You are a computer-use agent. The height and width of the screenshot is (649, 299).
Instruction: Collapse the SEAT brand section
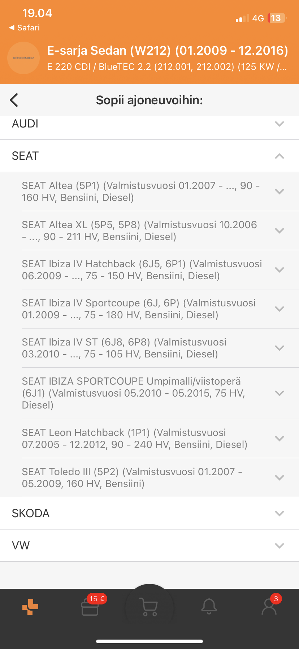click(279, 156)
